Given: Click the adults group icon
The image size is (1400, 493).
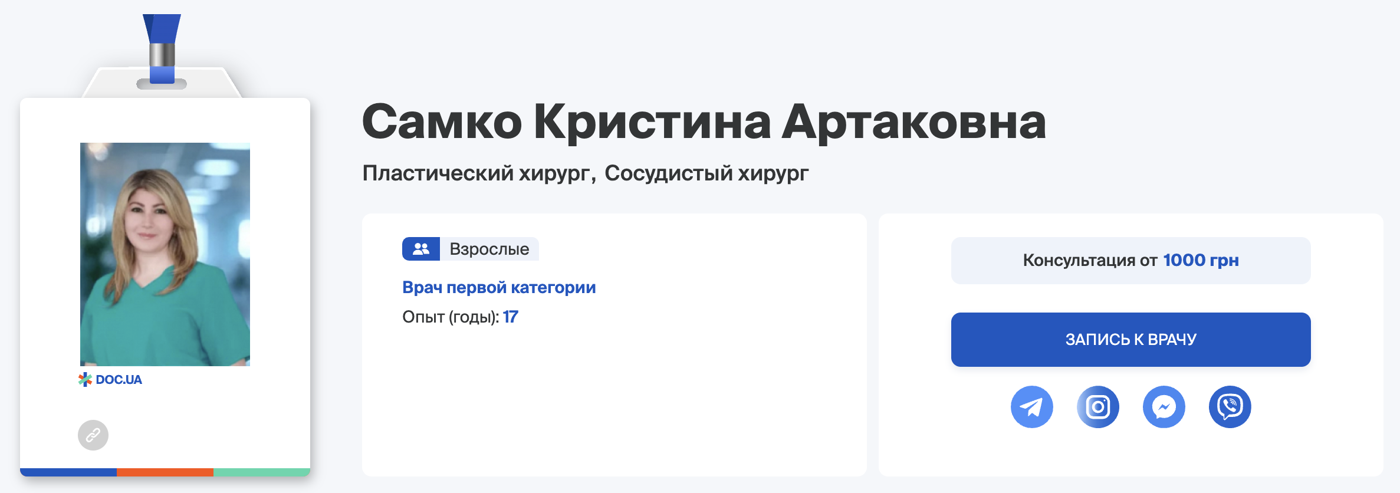Looking at the screenshot, I should tap(421, 249).
